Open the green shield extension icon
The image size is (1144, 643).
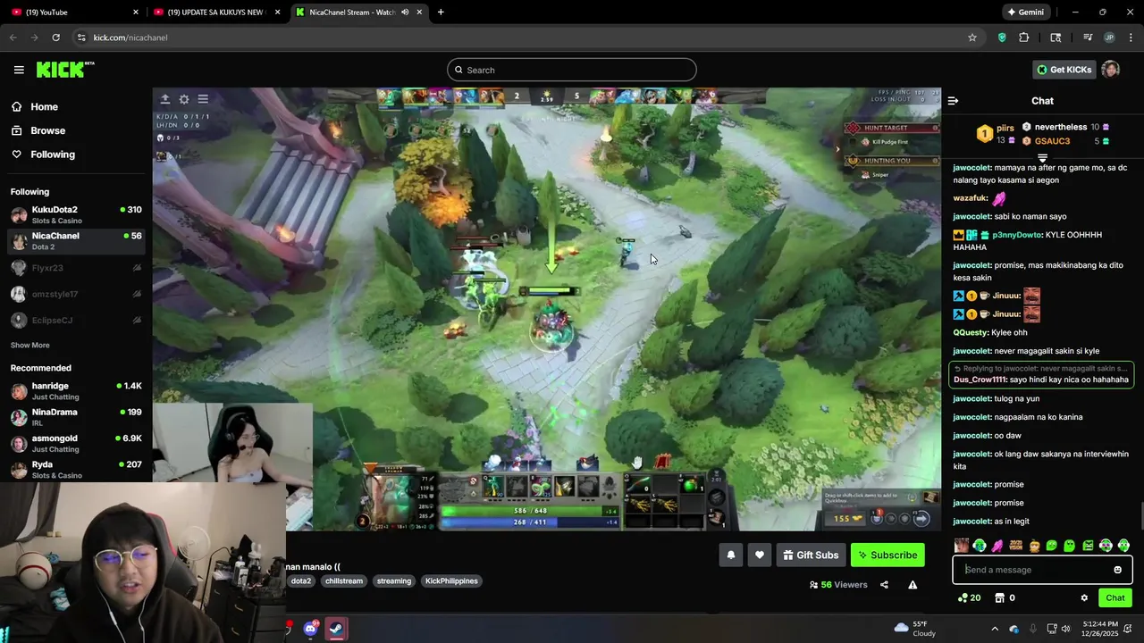1002,38
